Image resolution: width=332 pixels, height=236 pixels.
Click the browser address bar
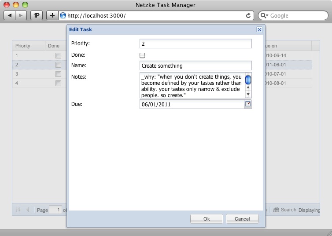coord(156,15)
